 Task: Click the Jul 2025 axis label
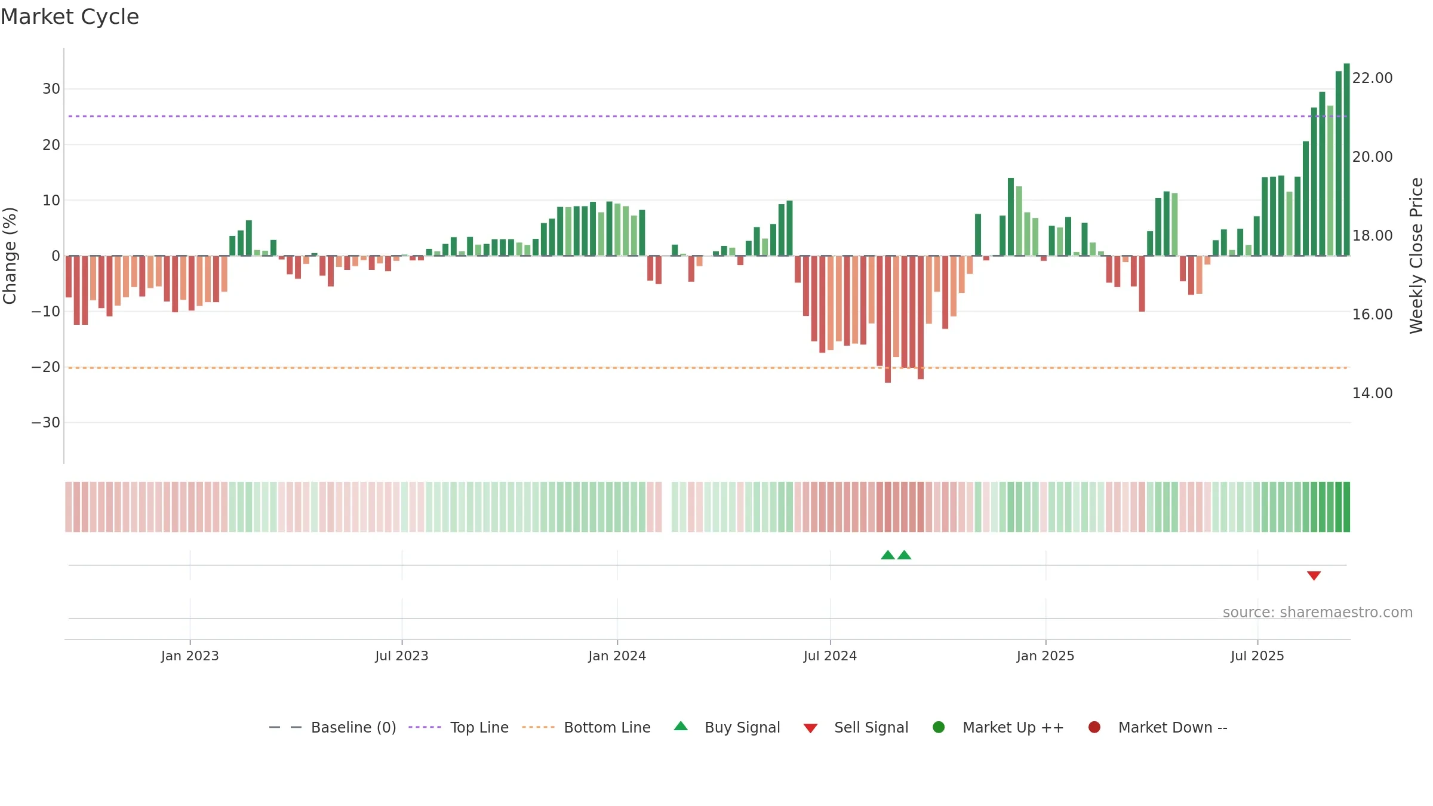pos(1257,656)
